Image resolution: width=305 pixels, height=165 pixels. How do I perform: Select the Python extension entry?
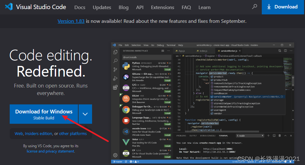[x=147, y=66]
